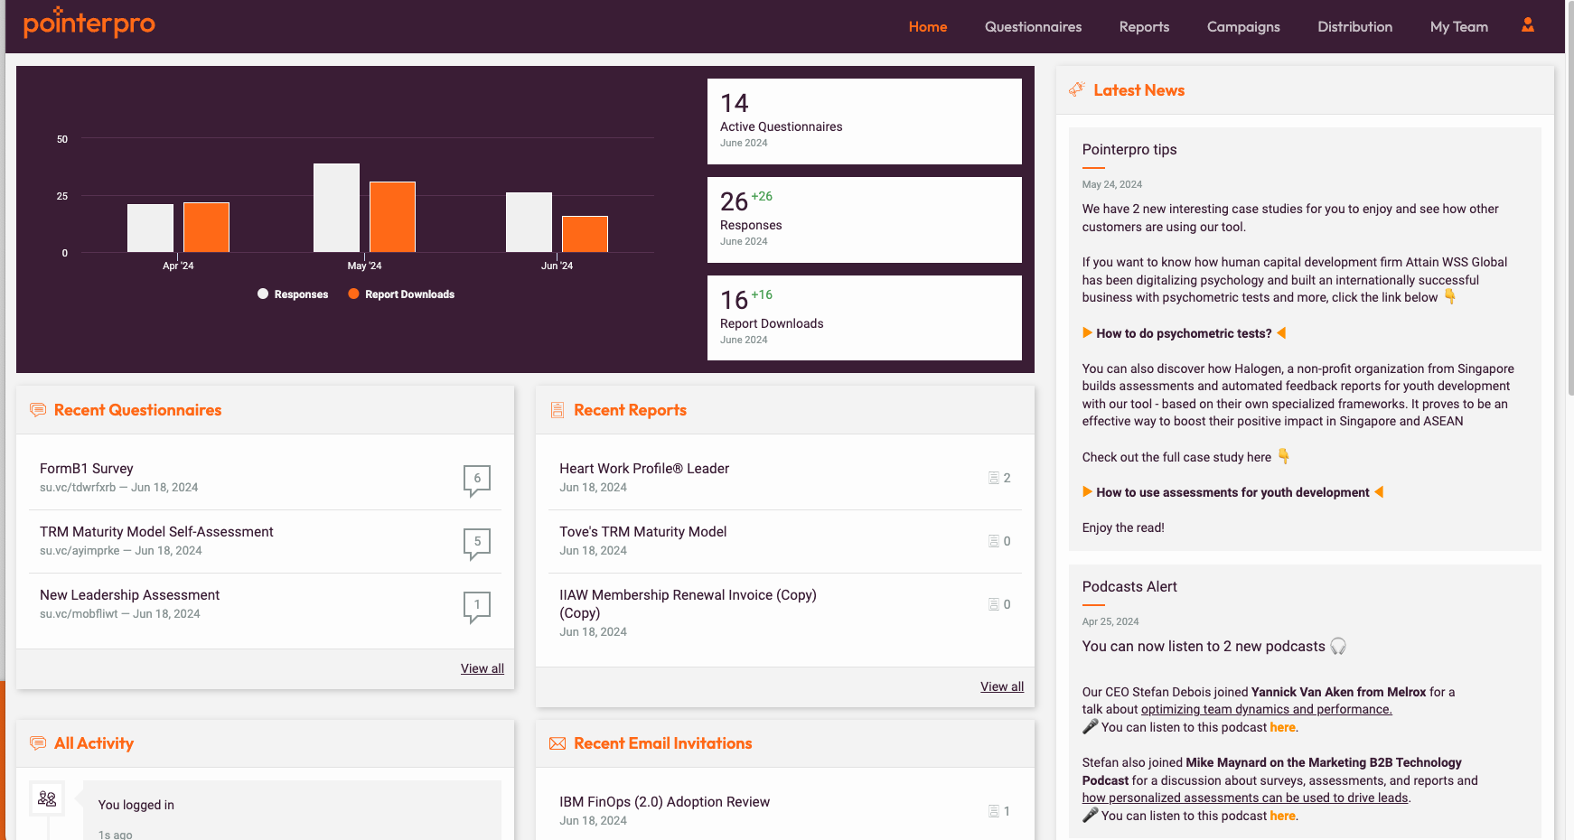Viewport: 1574px width, 840px height.
Task: Open optimizing team dynamics and performance link
Action: click(x=1266, y=709)
